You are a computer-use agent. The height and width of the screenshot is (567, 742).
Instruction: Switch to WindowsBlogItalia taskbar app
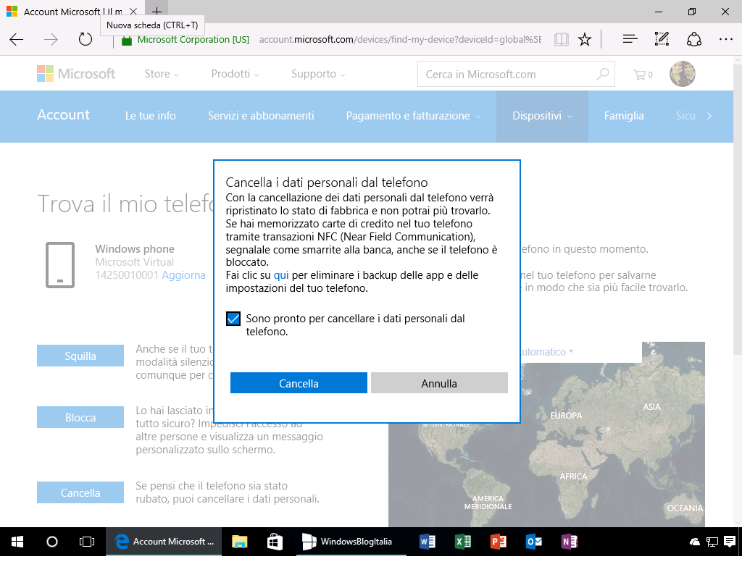point(351,542)
